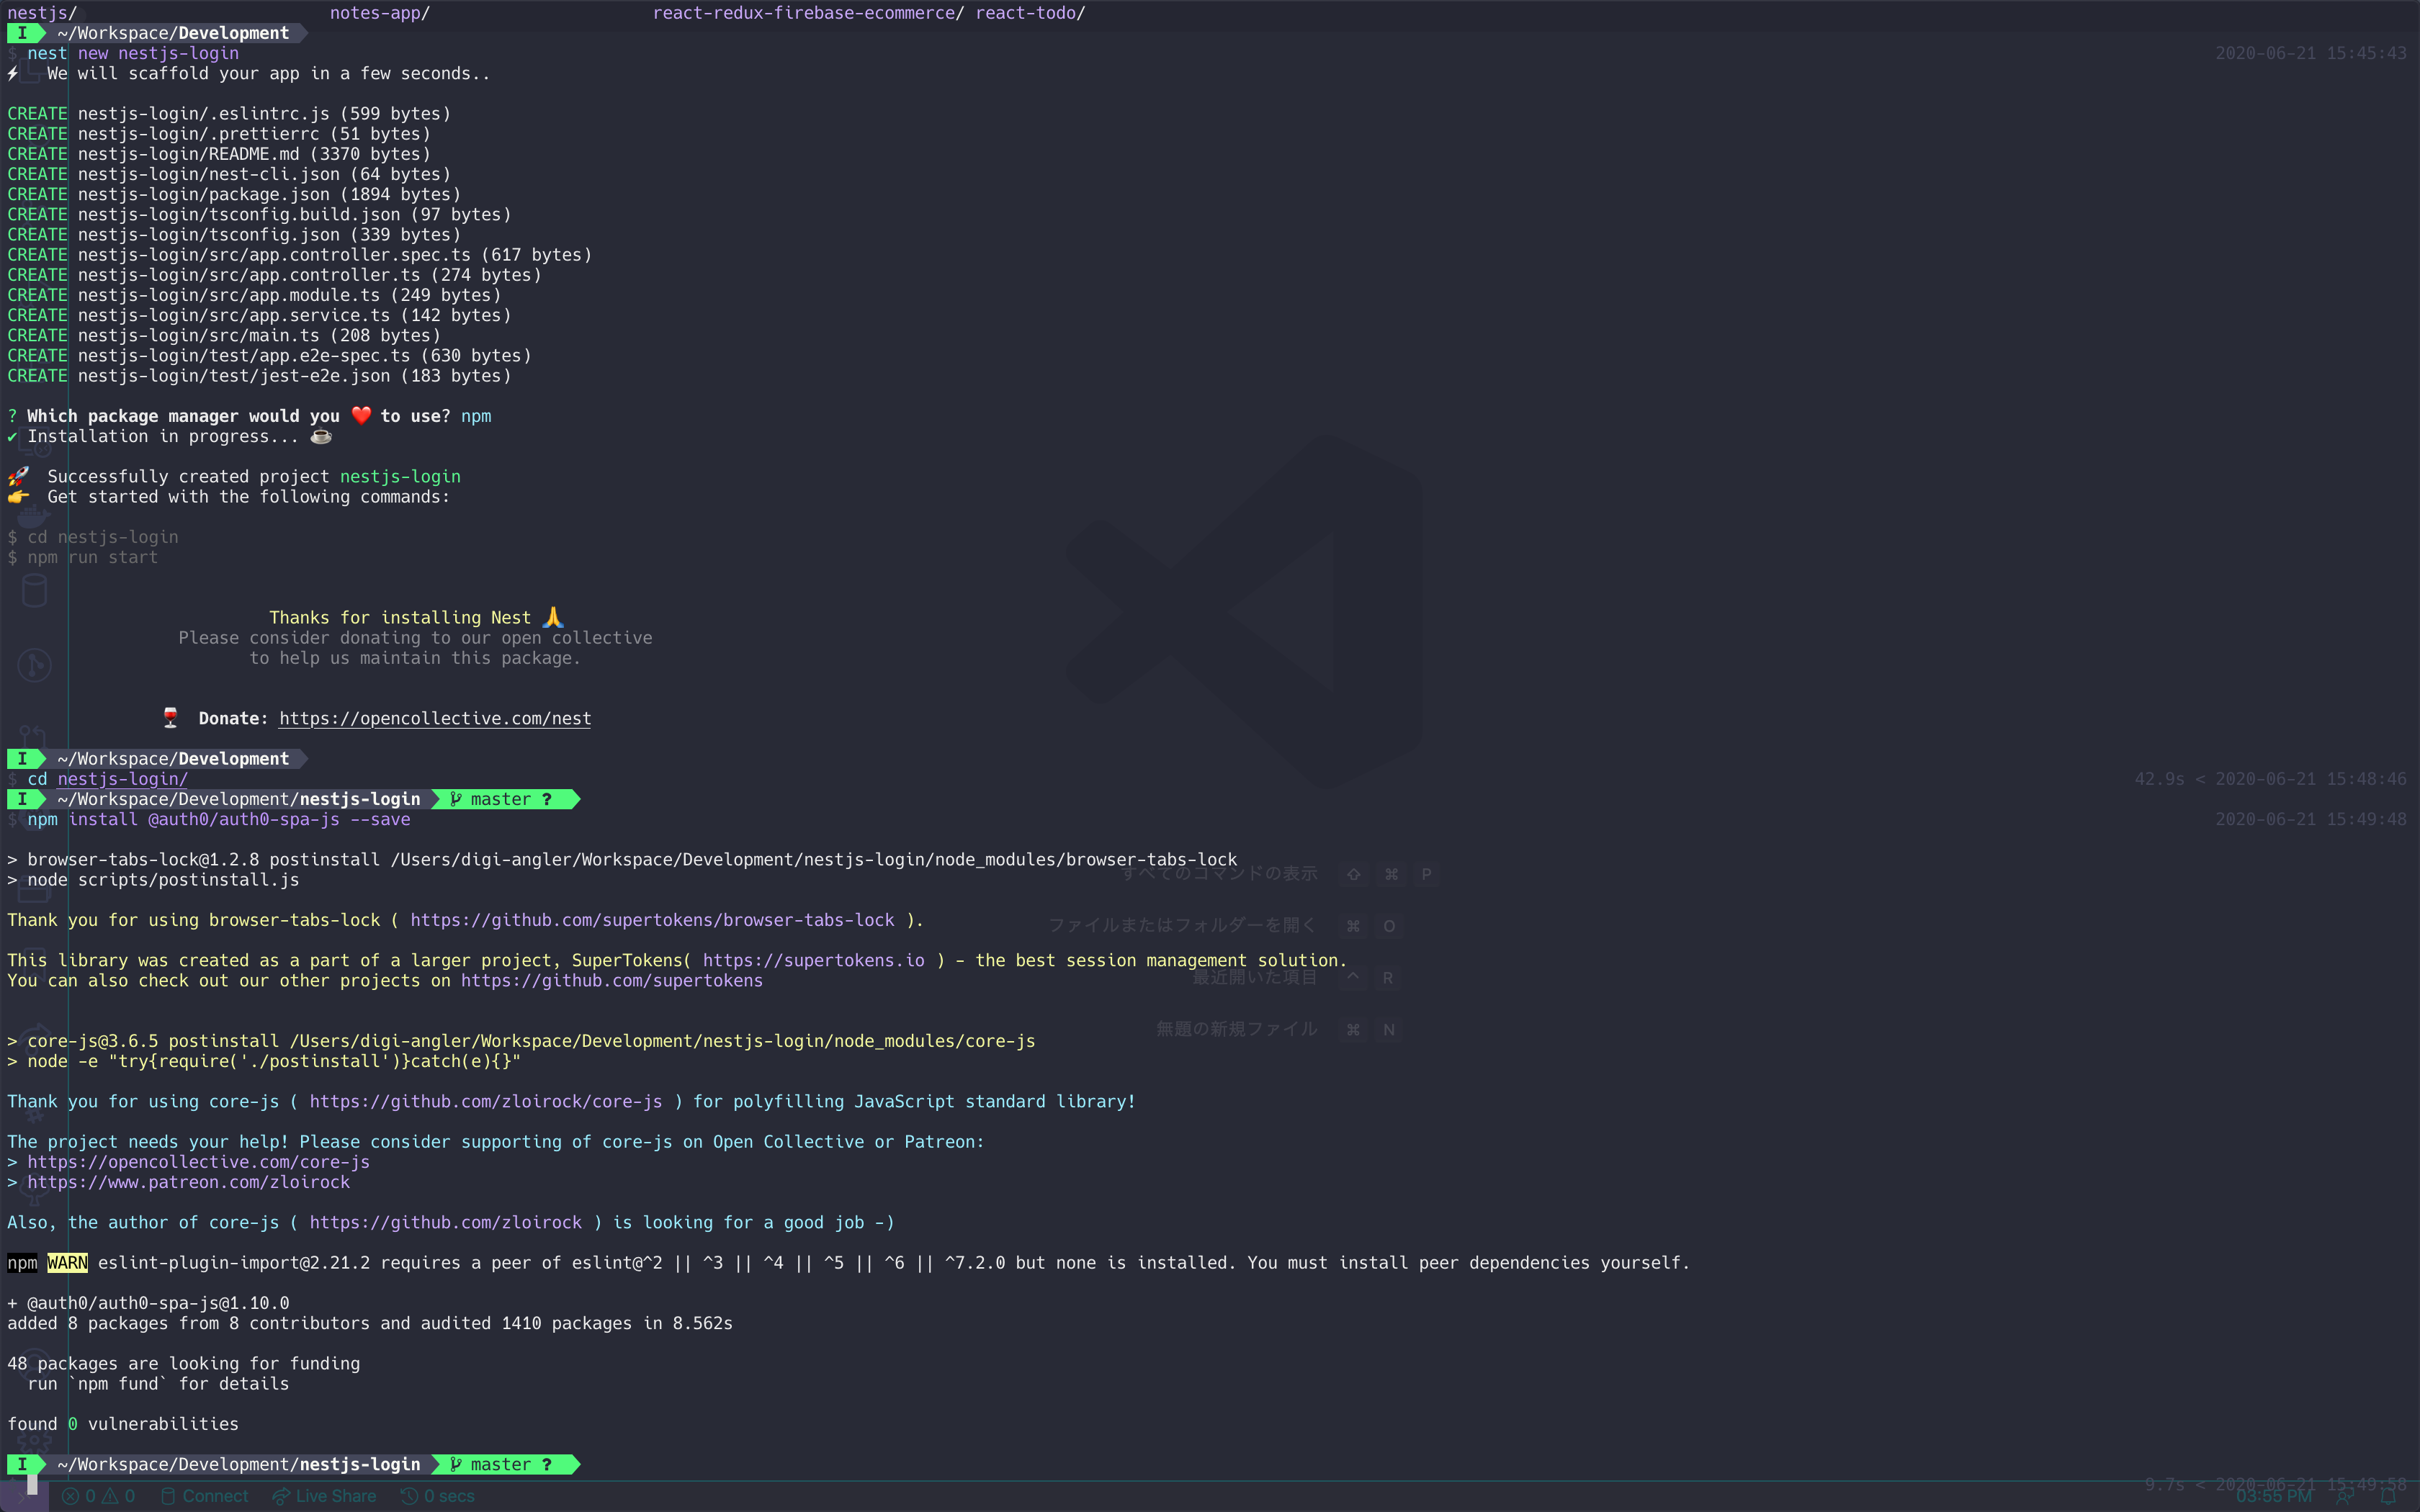
Task: Open the opencollective.com/core-js link
Action: 198,1162
